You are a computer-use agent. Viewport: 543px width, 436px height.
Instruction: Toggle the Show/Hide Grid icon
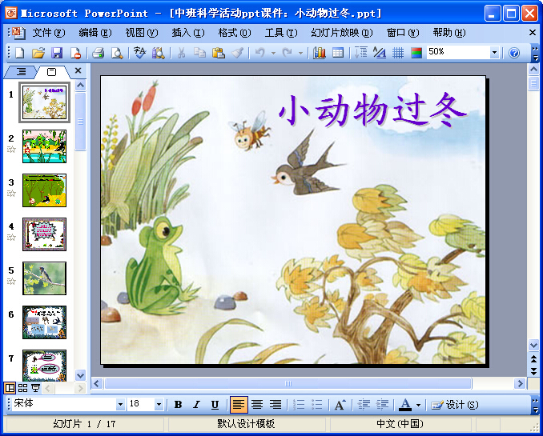click(x=398, y=53)
